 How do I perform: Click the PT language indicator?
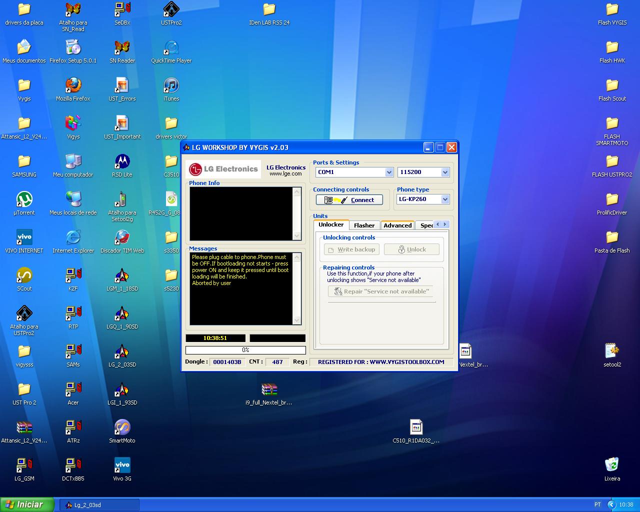click(597, 505)
